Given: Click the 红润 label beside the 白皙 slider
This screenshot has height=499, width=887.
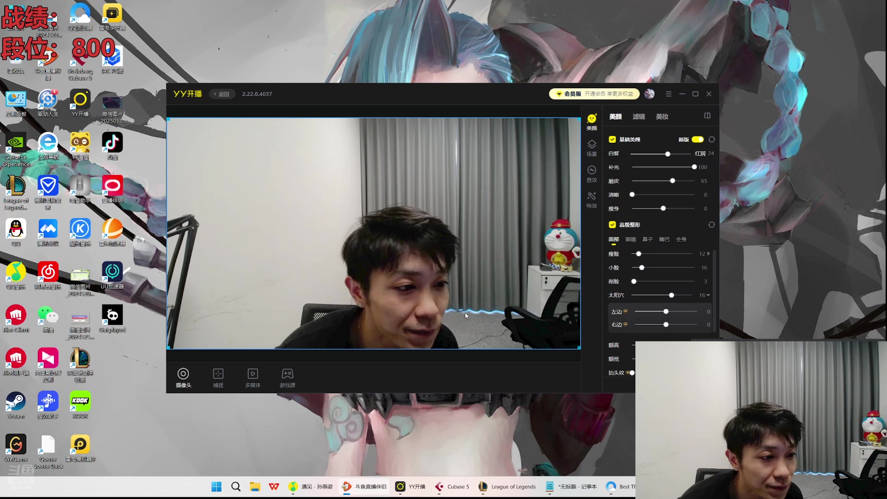Looking at the screenshot, I should tap(700, 153).
